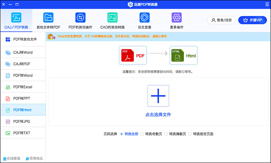Choose PDF转JPG in the sidebar

pos(23,121)
